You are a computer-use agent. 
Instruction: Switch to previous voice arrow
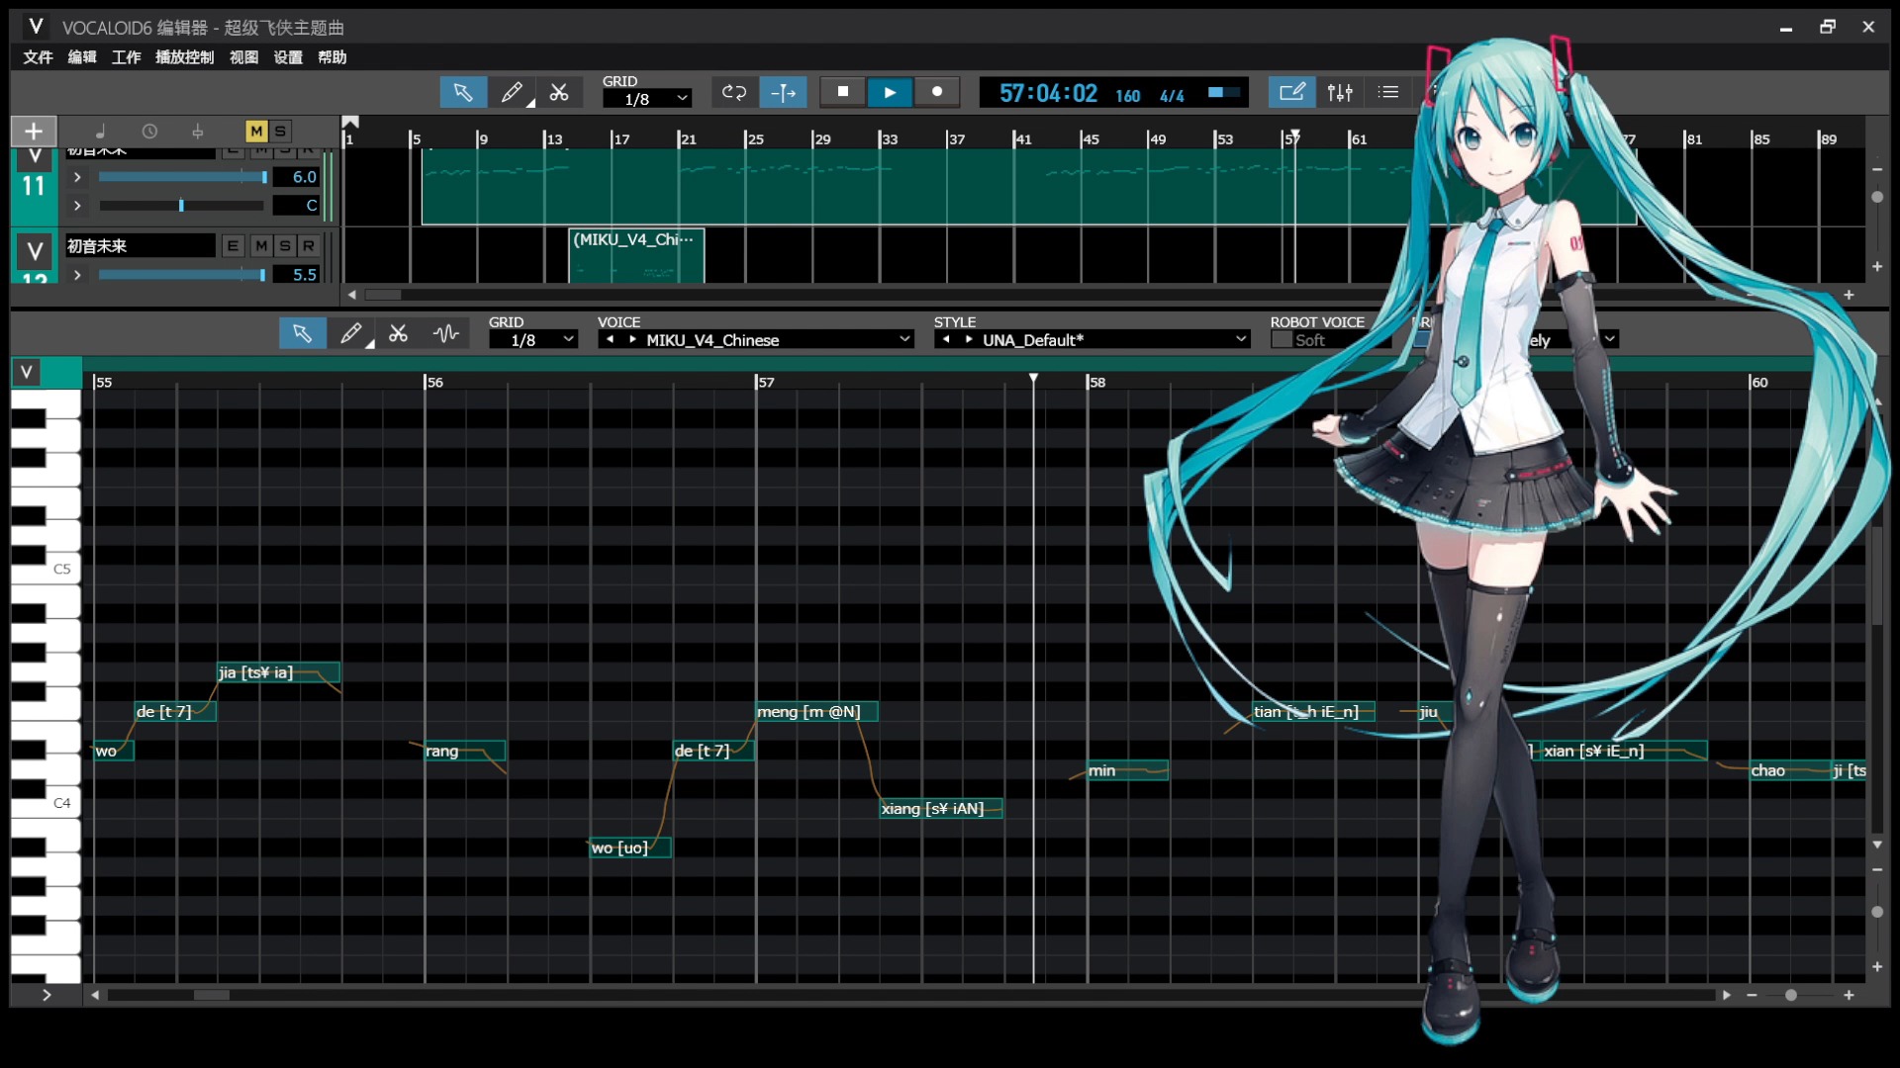pos(610,339)
